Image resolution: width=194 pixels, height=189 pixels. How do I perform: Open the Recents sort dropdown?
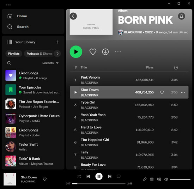tap(50, 63)
